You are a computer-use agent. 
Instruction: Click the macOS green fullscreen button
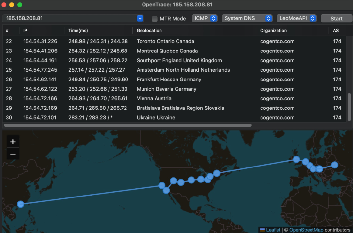(20, 5)
